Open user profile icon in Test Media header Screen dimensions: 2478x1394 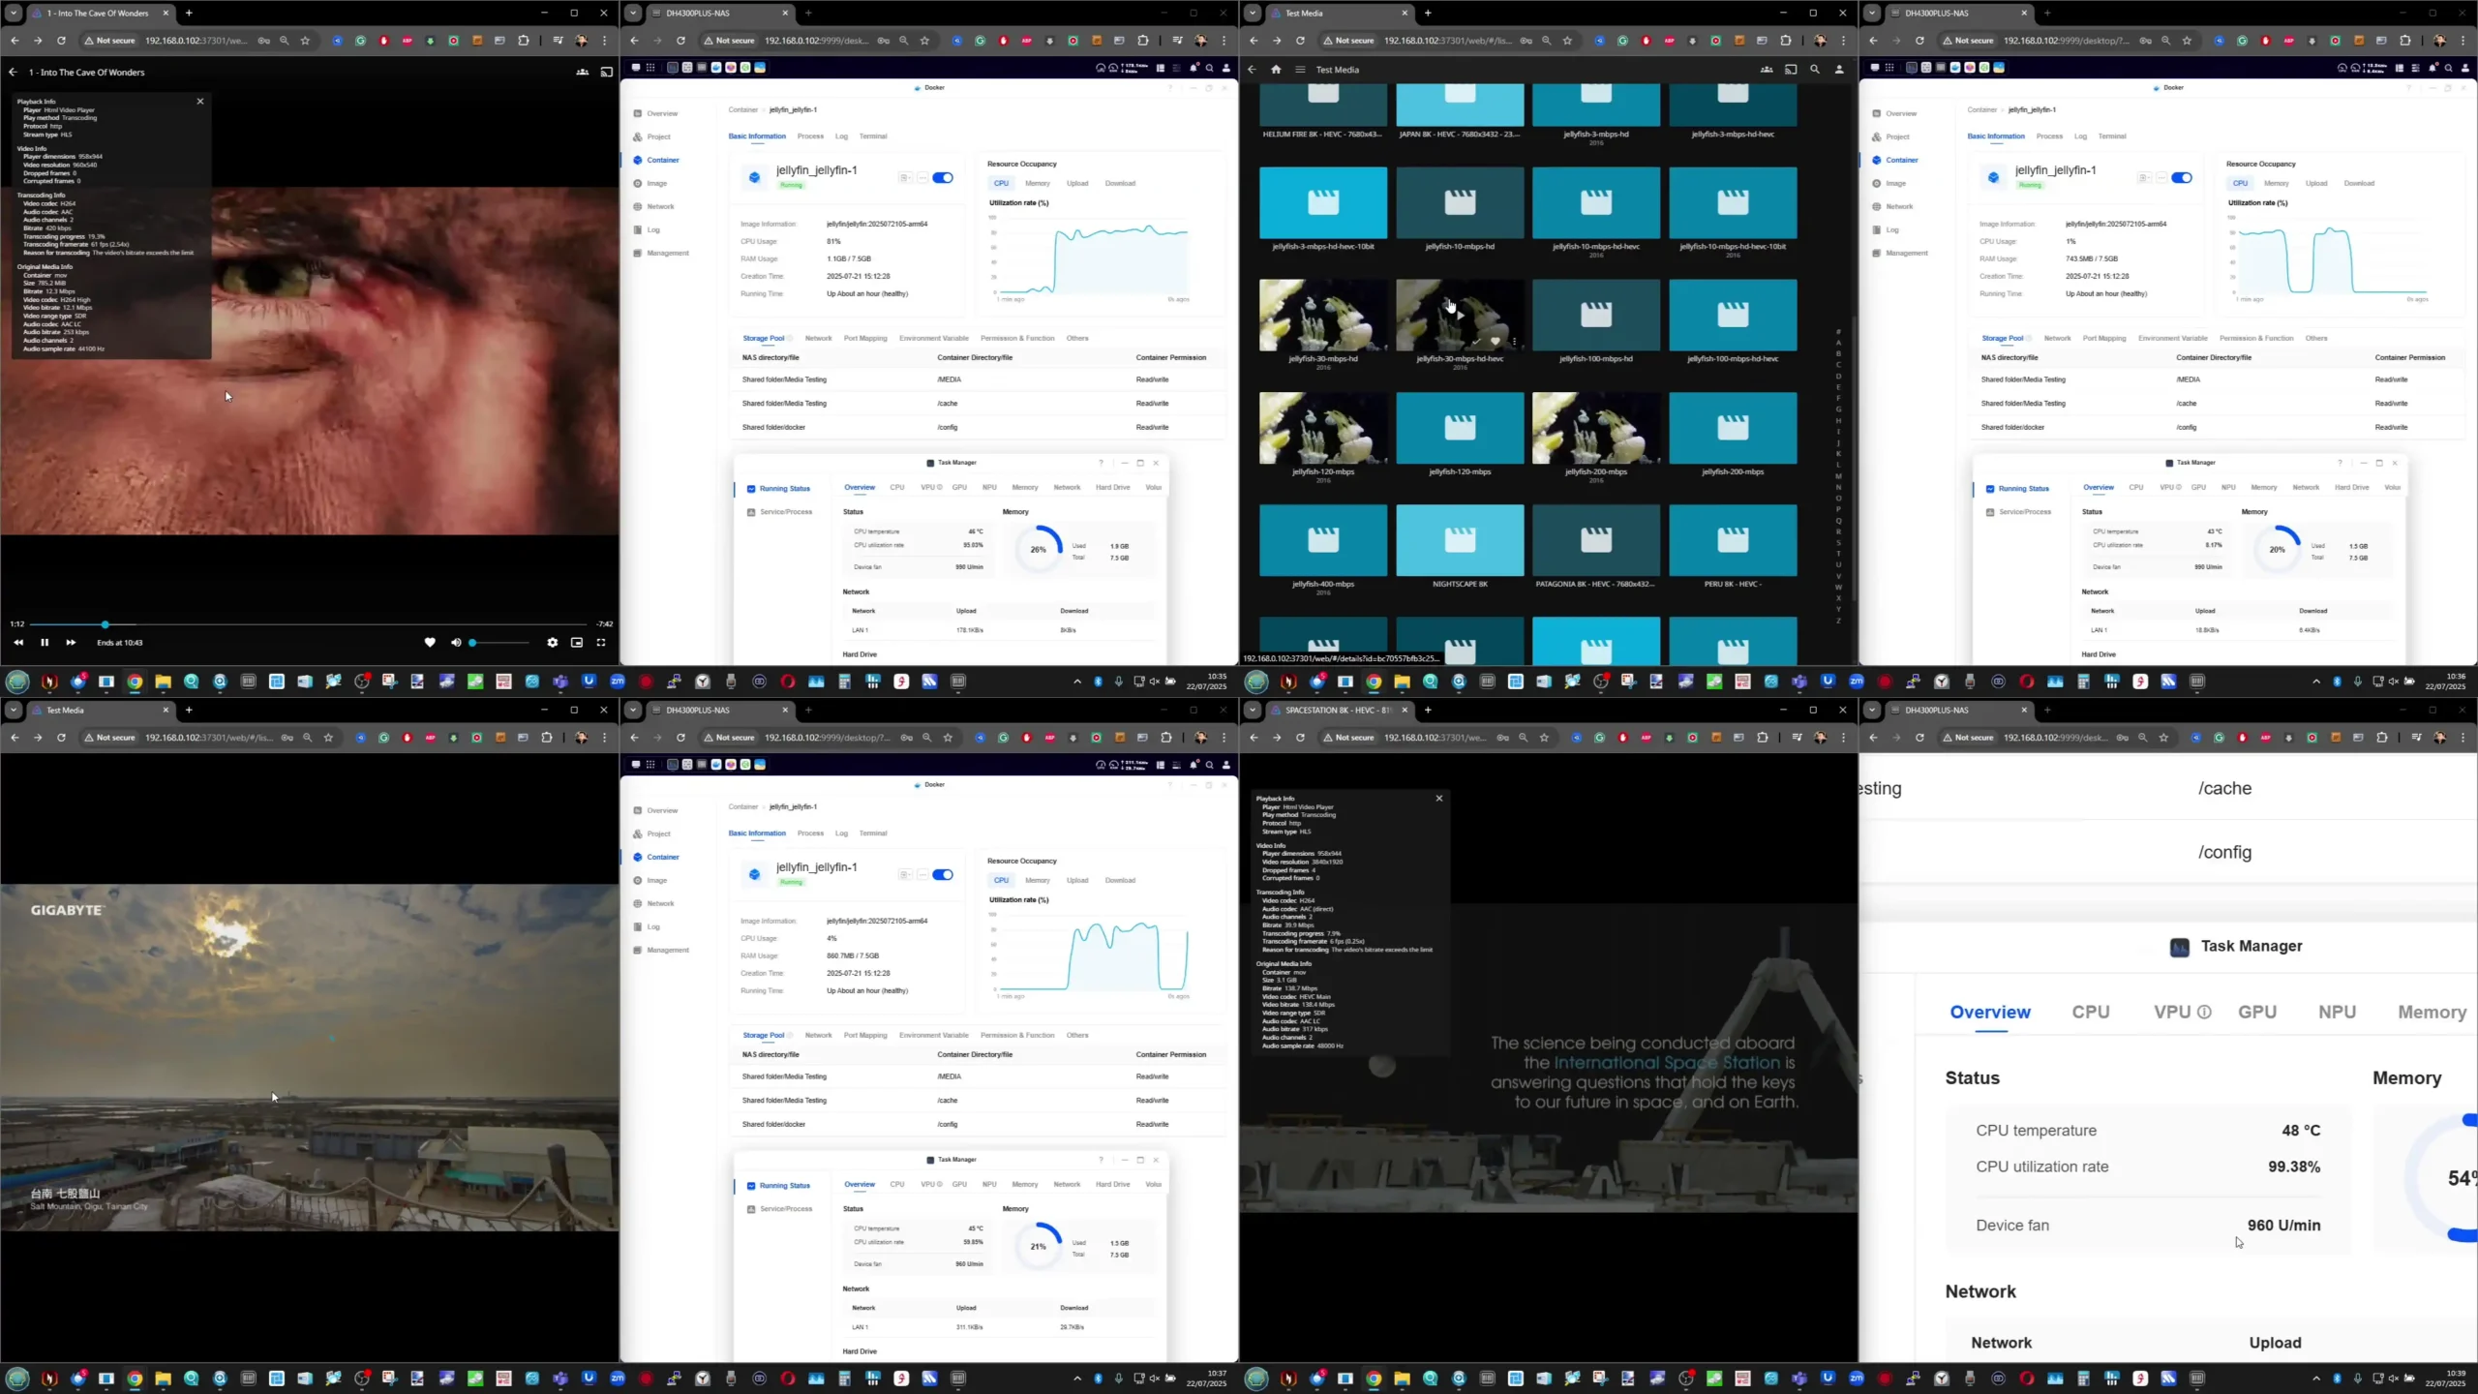[1839, 70]
